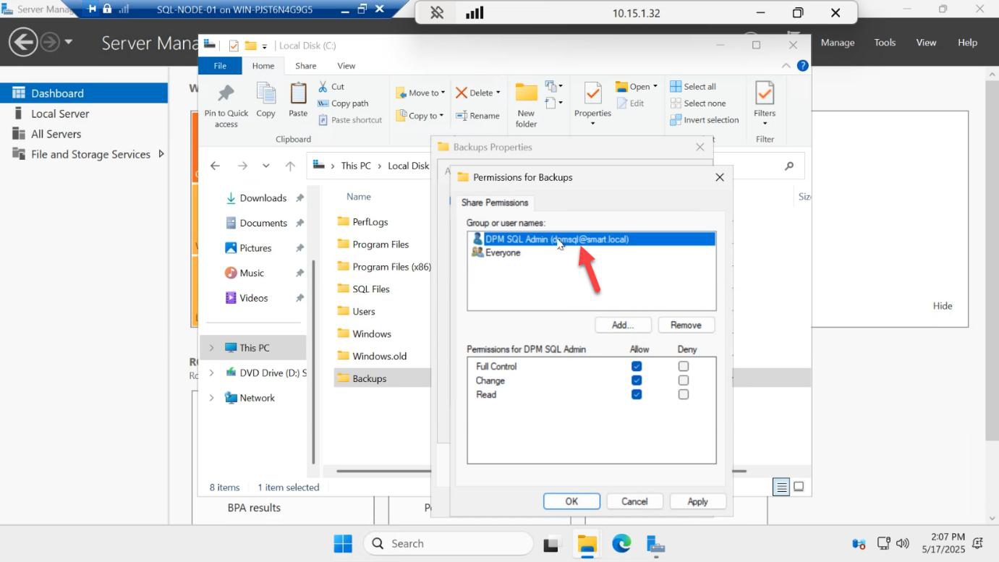Screen dimensions: 999x562
Task: Open recent locations dropdown chevron
Action: pos(266,166)
